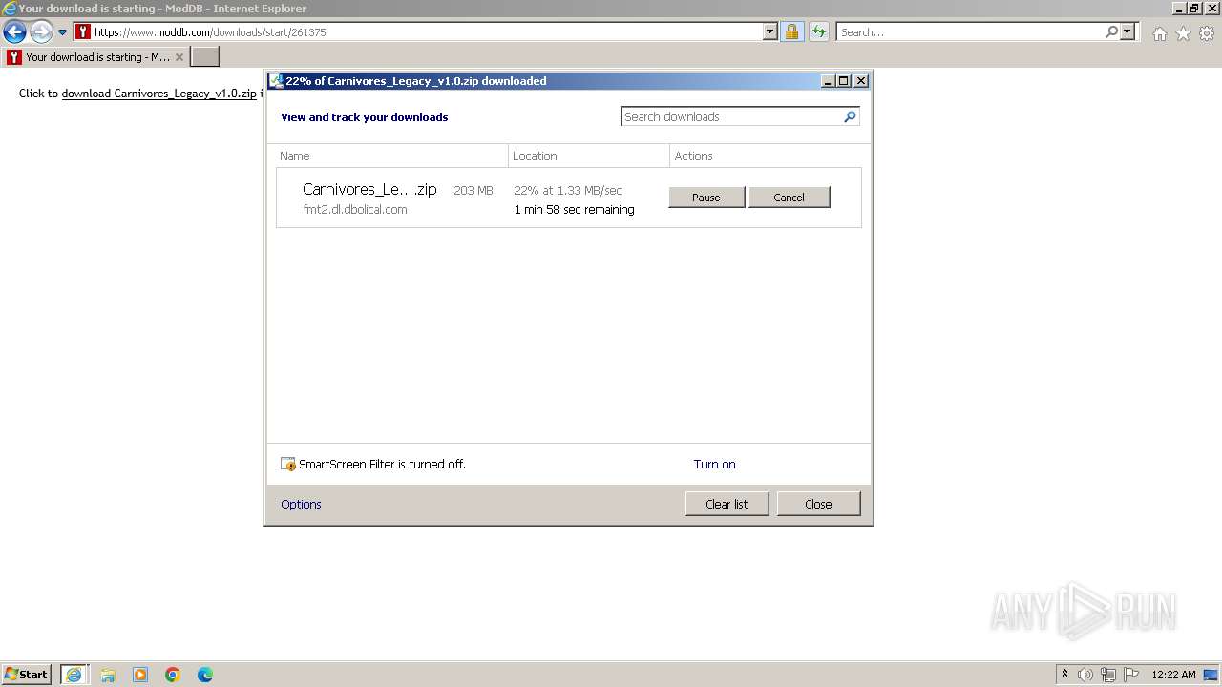
Task: Click the Search downloads field
Action: coord(732,116)
